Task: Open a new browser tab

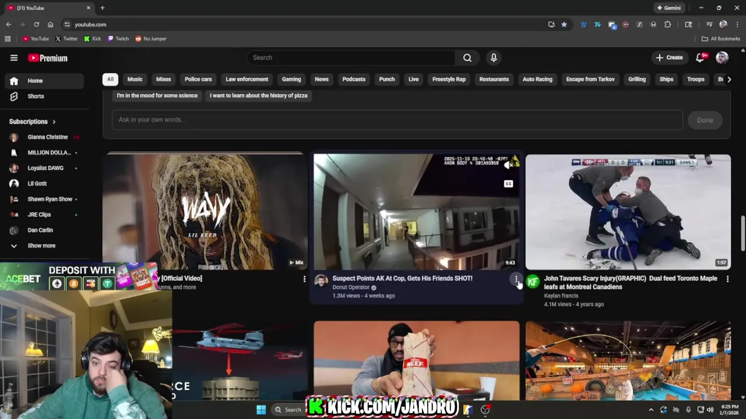Action: pyautogui.click(x=103, y=8)
